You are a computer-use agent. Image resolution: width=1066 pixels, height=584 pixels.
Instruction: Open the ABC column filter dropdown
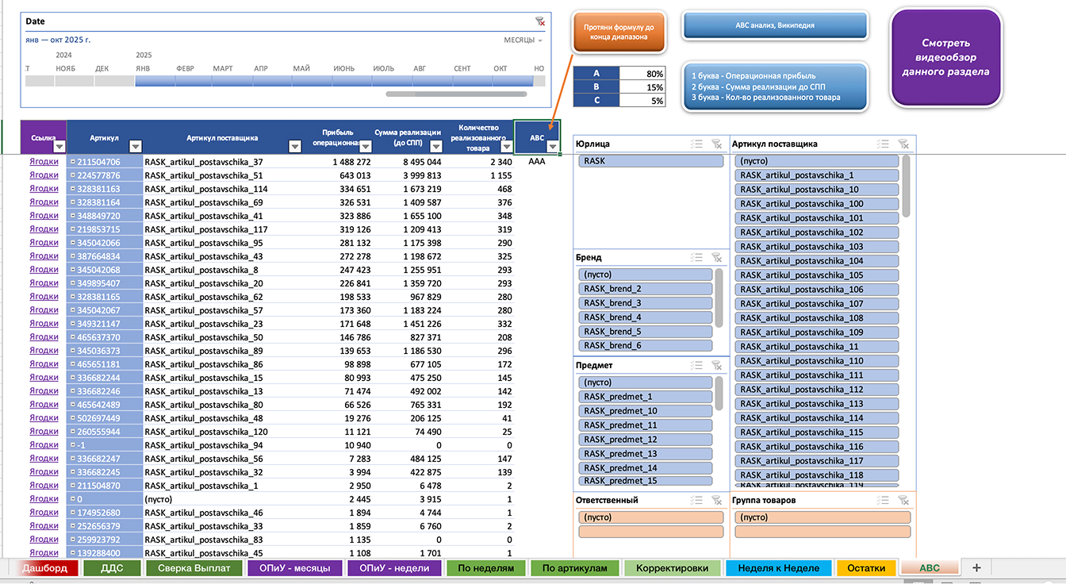click(552, 146)
